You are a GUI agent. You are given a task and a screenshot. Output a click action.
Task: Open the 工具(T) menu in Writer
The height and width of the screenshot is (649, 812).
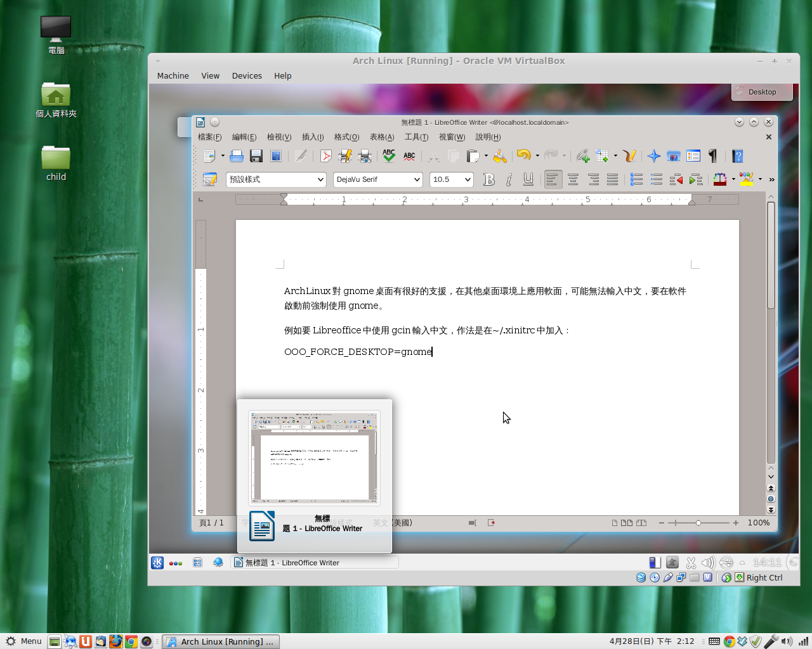416,137
